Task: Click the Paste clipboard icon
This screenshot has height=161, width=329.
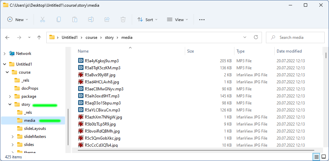Action: 75,20
